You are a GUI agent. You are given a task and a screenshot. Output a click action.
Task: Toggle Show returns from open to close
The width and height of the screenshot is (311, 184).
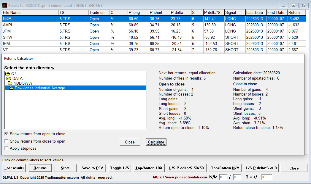pyautogui.click(x=6, y=134)
